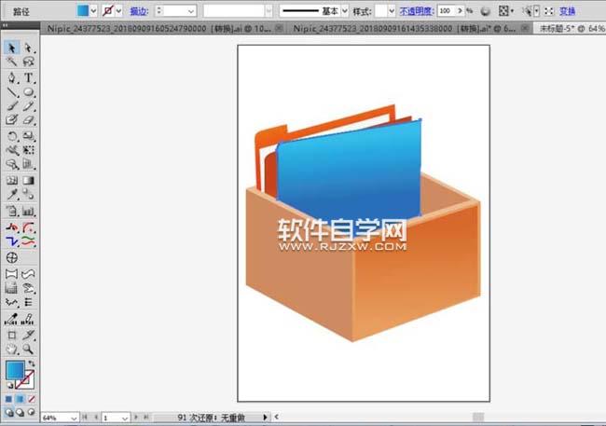Go to the next artboard

pyautogui.click(x=136, y=417)
